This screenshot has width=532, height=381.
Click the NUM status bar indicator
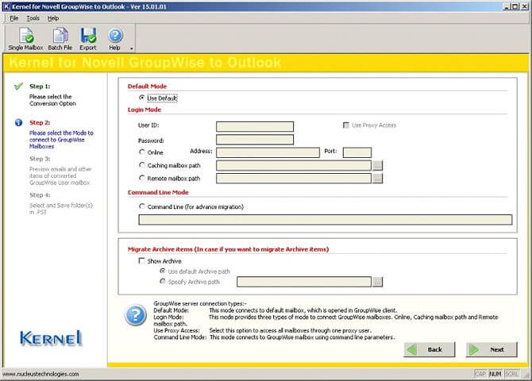click(495, 374)
